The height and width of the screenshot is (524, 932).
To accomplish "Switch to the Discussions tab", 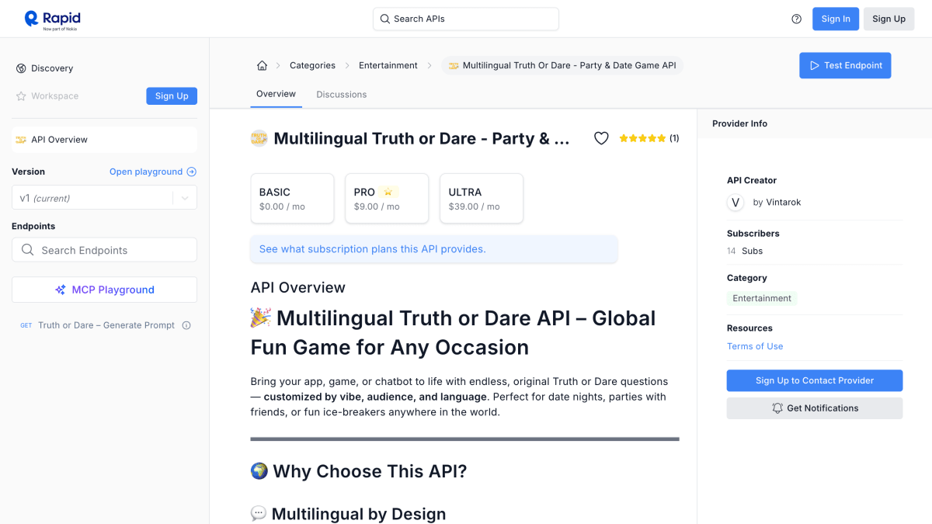I will coord(341,95).
